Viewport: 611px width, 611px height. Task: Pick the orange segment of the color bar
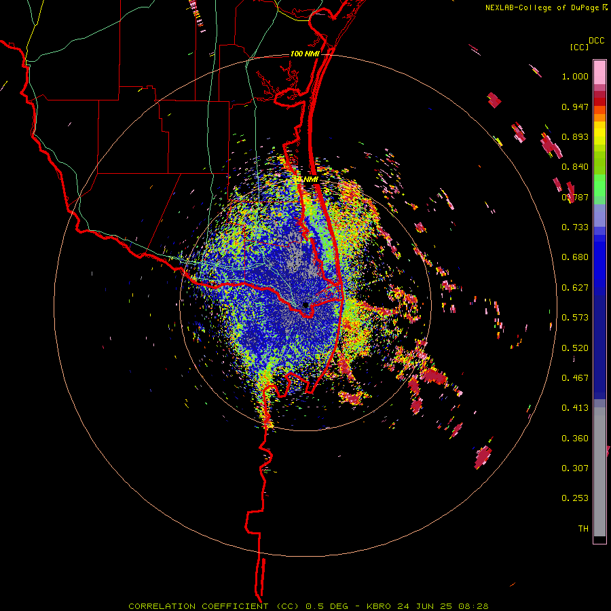tap(599, 117)
